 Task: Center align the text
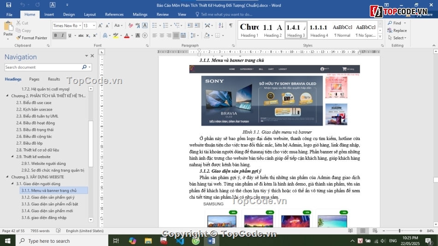pos(162,35)
